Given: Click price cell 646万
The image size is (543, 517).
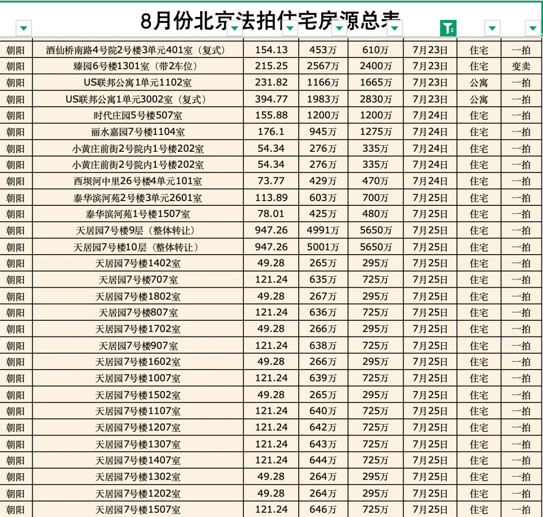Looking at the screenshot, I should click(323, 509).
